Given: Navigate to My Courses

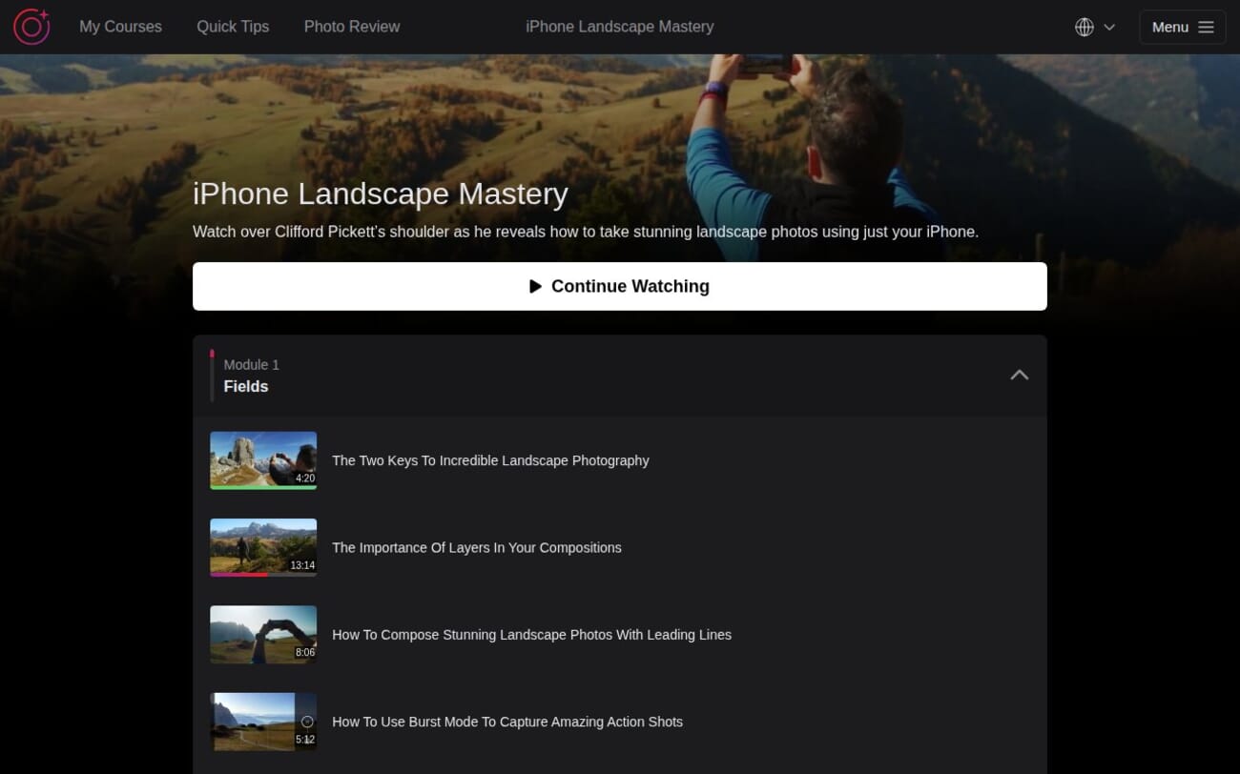Looking at the screenshot, I should (120, 27).
